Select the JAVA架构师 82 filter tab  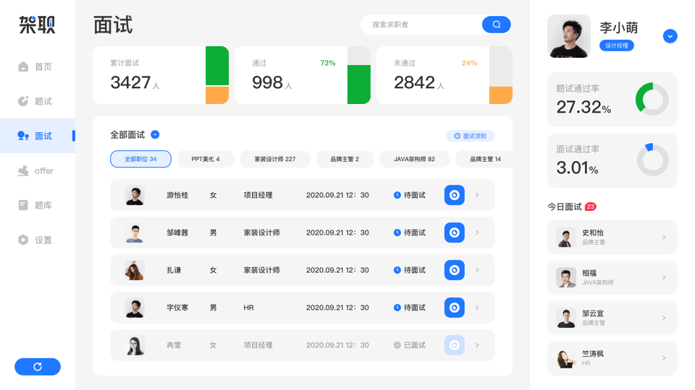click(x=414, y=159)
